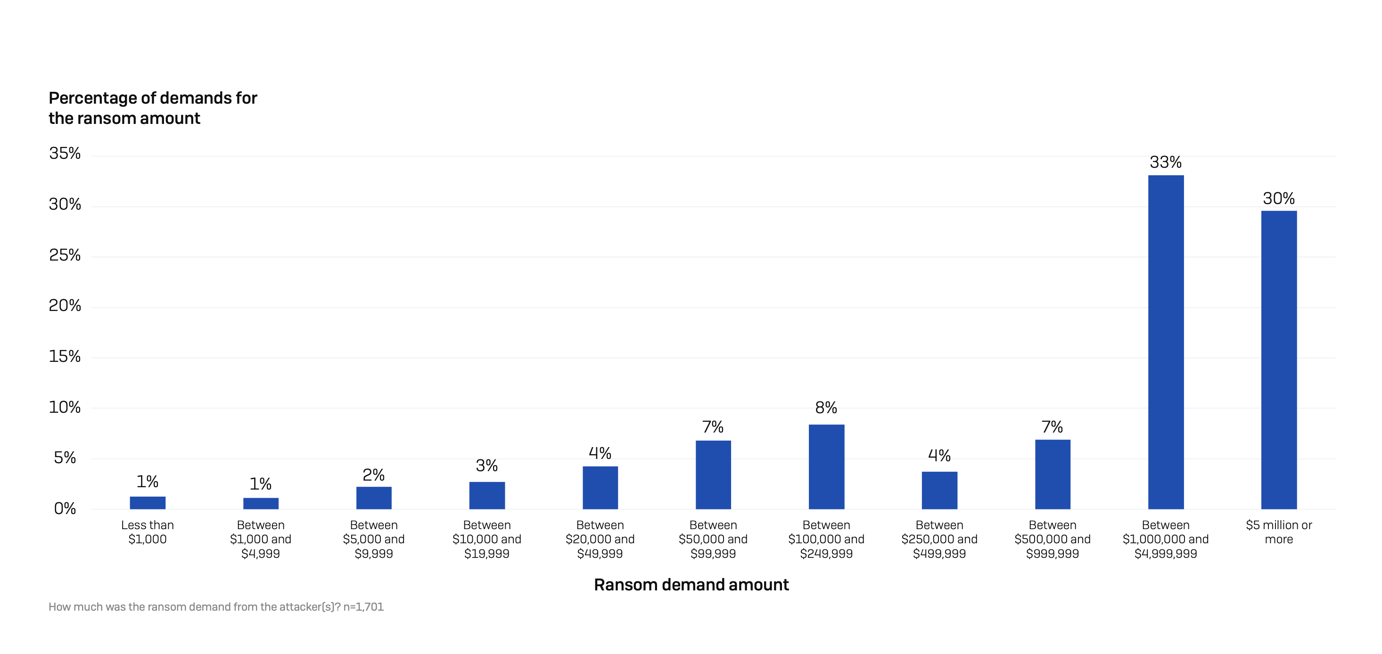Click the "$5 million or more" category label
This screenshot has width=1382, height=654.
click(1278, 531)
